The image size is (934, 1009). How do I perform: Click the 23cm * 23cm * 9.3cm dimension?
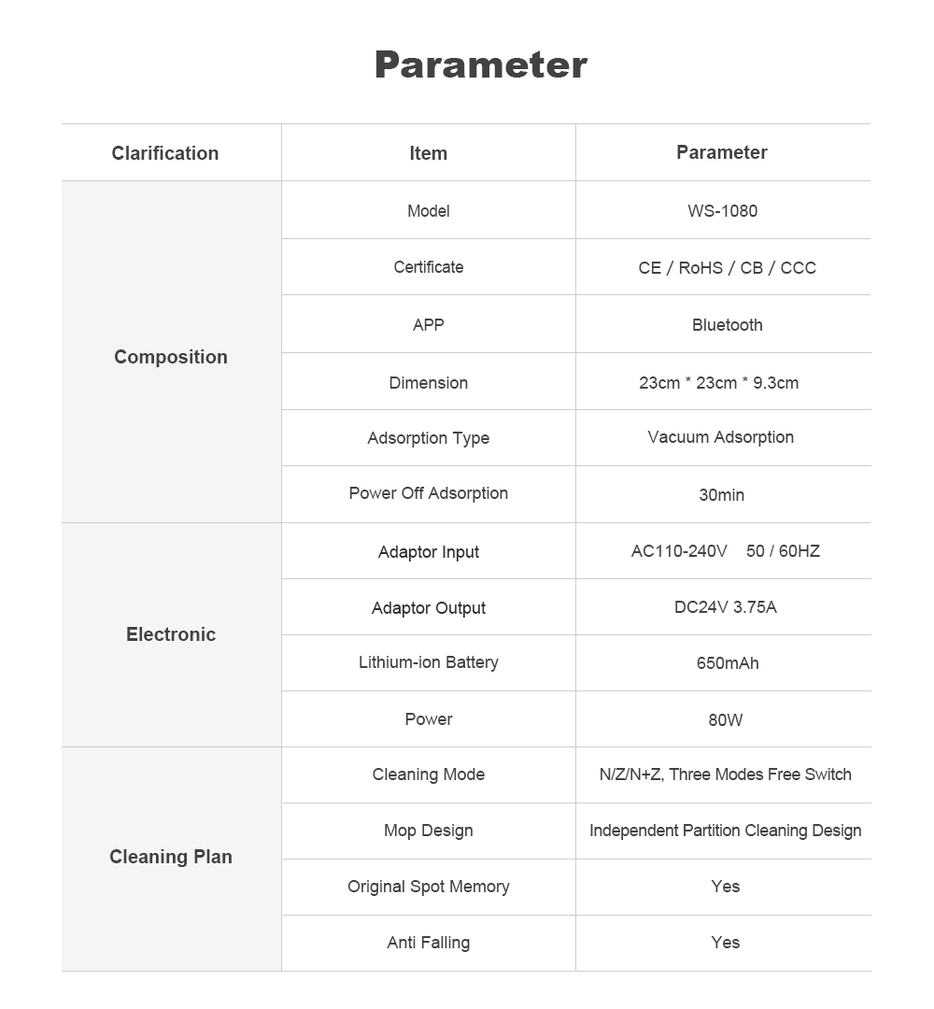(718, 383)
